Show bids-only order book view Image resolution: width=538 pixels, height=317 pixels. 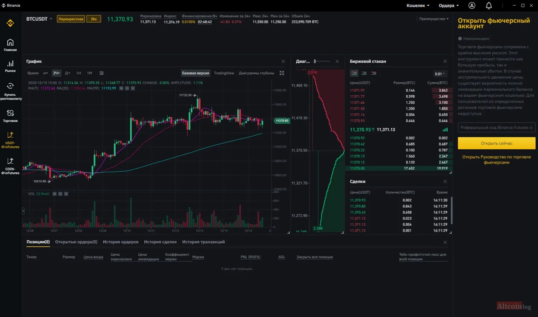(364, 73)
